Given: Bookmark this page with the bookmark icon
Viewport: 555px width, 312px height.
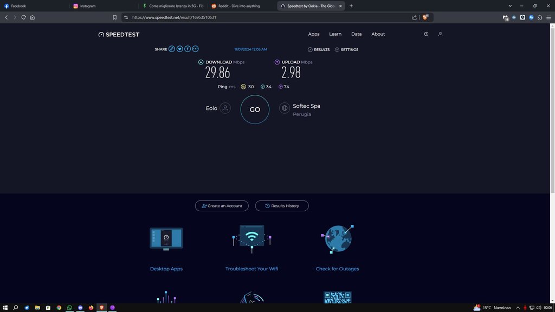Looking at the screenshot, I should click(114, 17).
